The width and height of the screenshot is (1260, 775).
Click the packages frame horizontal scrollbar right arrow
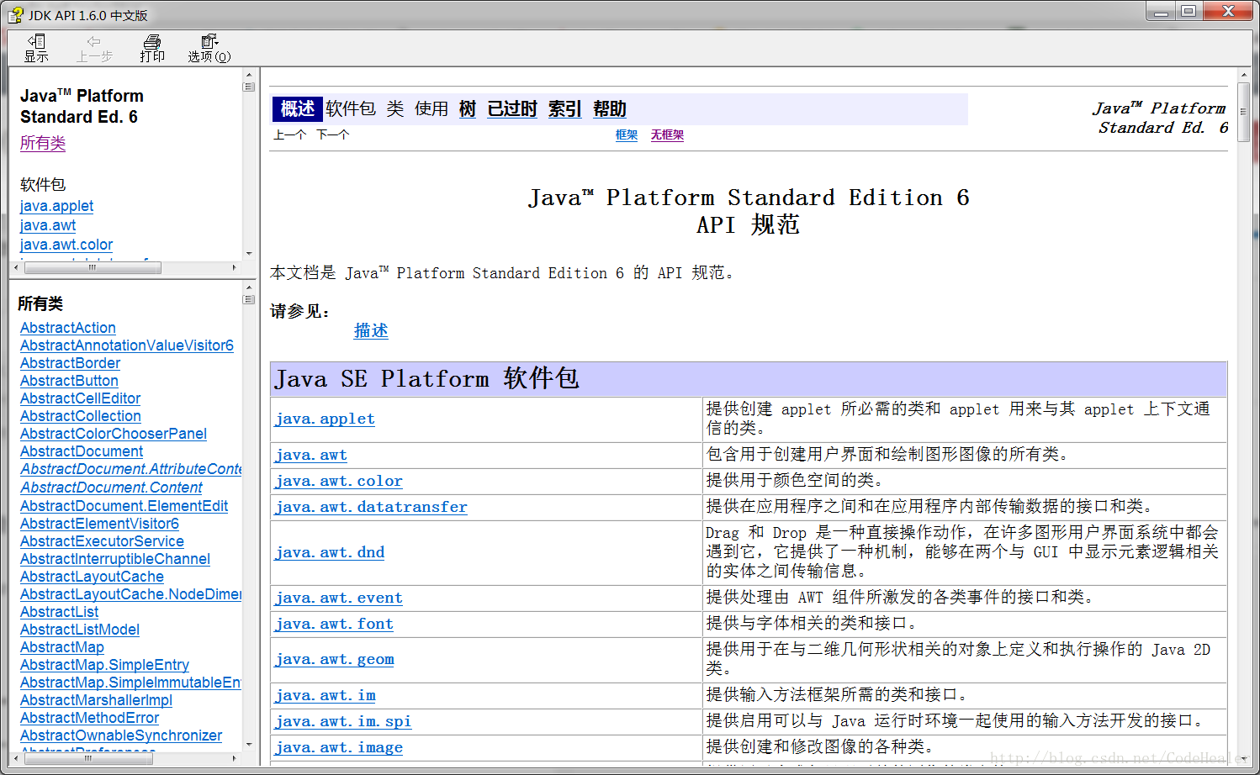coord(234,268)
